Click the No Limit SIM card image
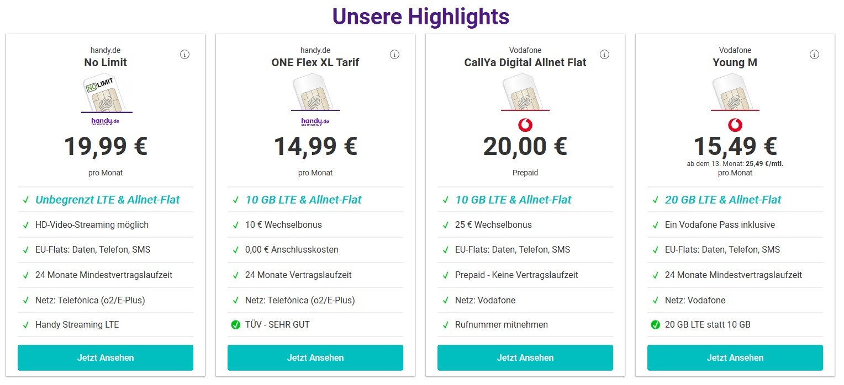844x385 pixels. click(x=106, y=93)
